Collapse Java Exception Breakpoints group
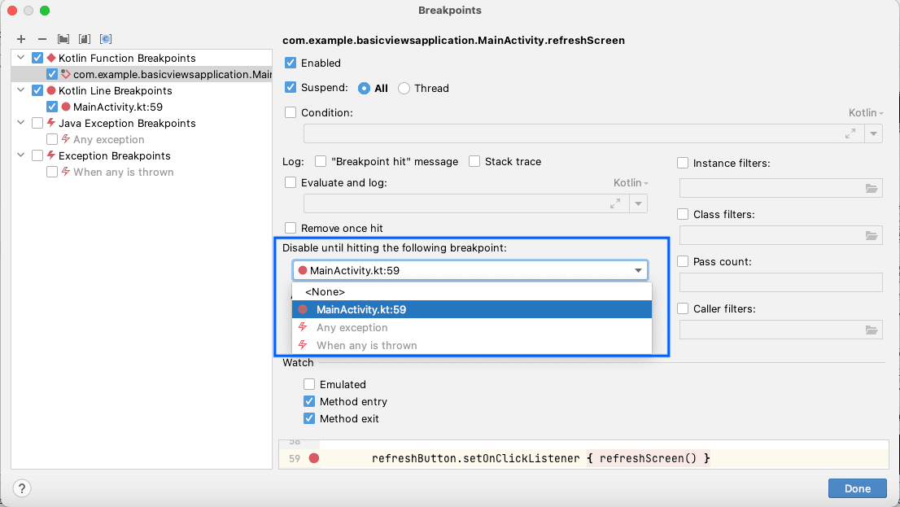The width and height of the screenshot is (900, 507). pyautogui.click(x=21, y=123)
